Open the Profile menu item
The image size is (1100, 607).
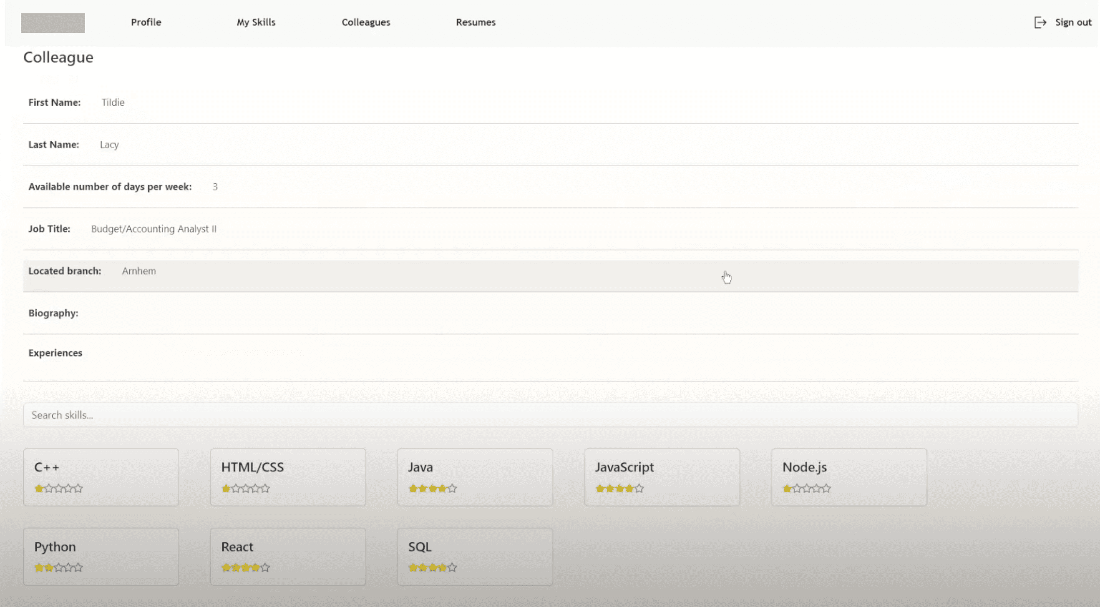pyautogui.click(x=146, y=22)
